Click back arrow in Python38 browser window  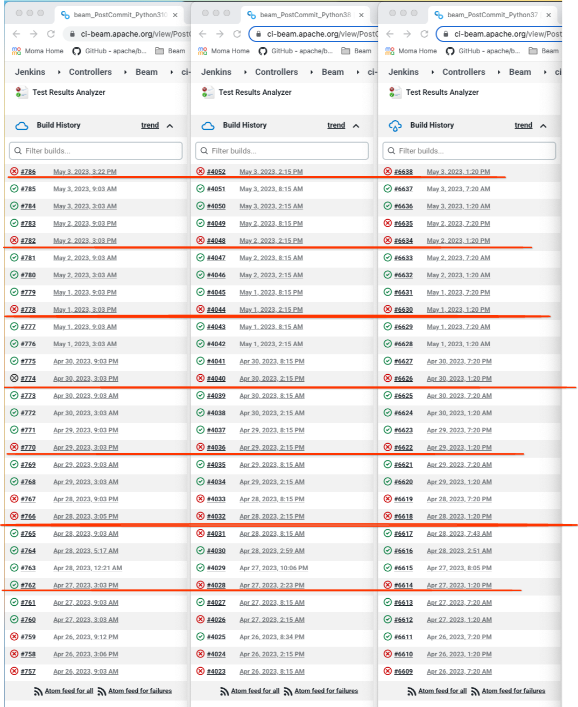pos(202,34)
